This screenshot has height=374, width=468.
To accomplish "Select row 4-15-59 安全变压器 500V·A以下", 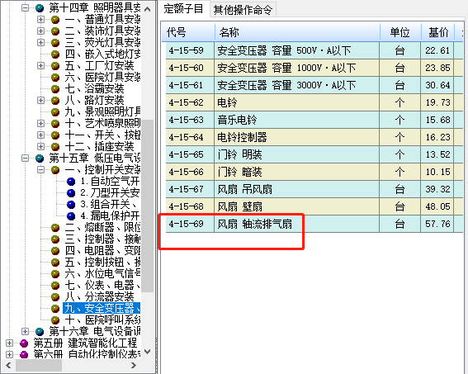I will tap(314, 50).
